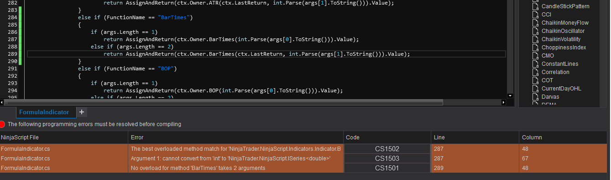Open ConstantLines indicator file
Viewport: 611px width, 180px height.
560,64
